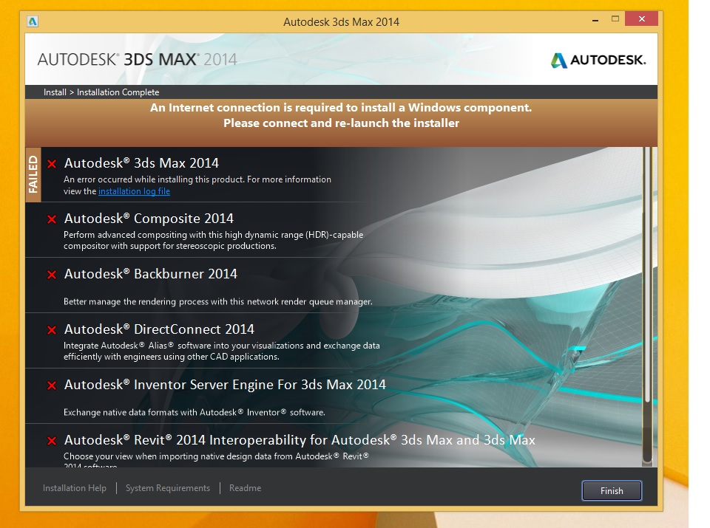Click Backburner network render queue description
Screen dimensions: 710x528
(217, 301)
